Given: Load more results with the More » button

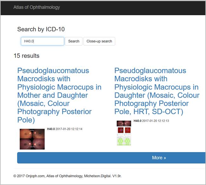Looking at the screenshot, I should tap(111, 157).
